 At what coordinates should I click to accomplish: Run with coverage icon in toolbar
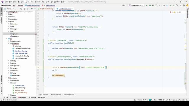[x=153, y=5]
